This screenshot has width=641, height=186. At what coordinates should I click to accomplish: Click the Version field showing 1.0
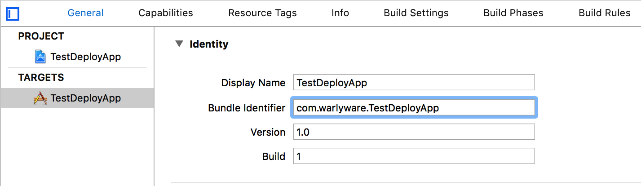click(413, 132)
